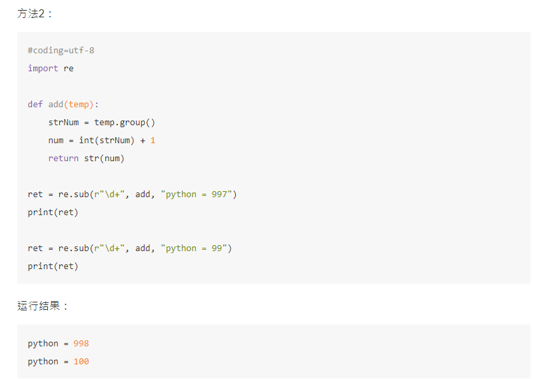Click add argument in second re.sub call
The image size is (533, 379).
tap(143, 248)
